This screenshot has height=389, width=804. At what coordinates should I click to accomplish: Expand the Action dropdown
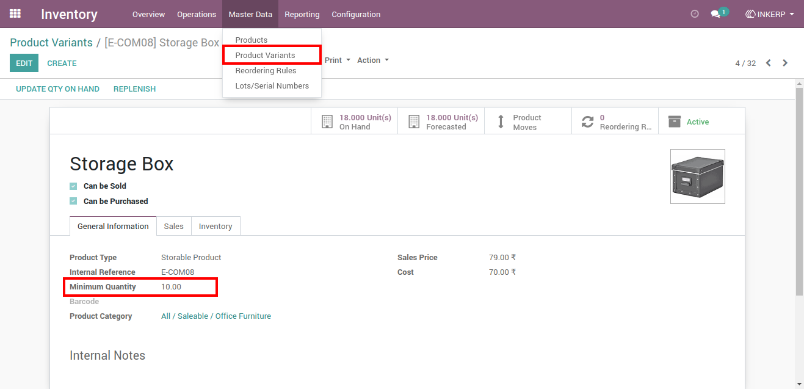tap(373, 60)
